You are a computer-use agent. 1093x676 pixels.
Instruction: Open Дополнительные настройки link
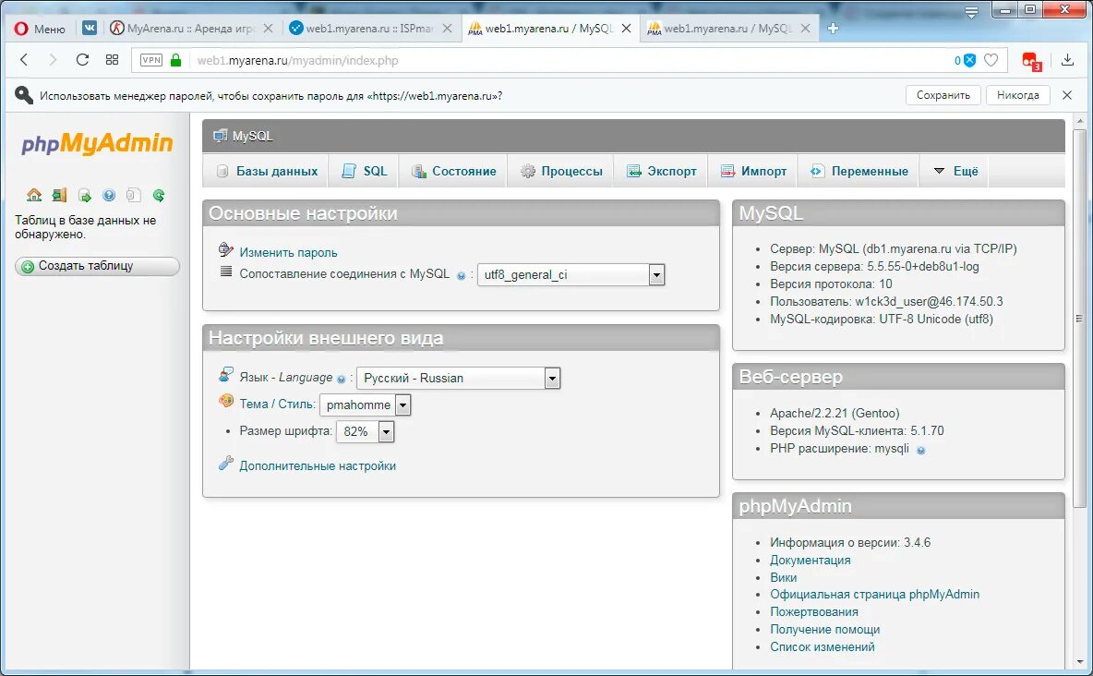pos(318,466)
